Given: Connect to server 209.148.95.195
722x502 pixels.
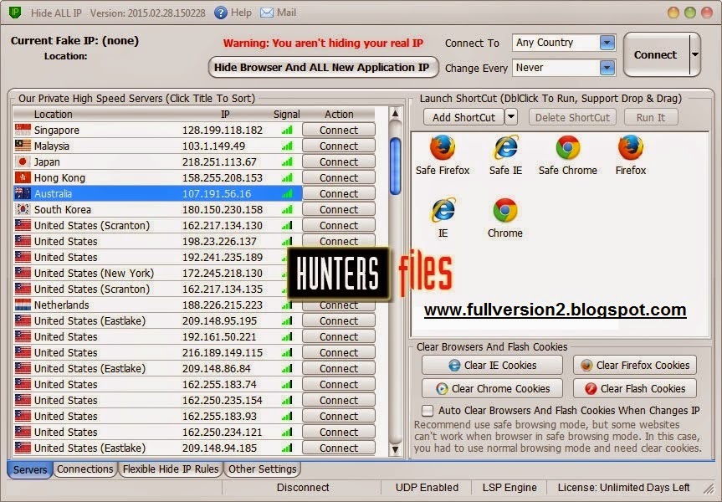Looking at the screenshot, I should [x=339, y=321].
